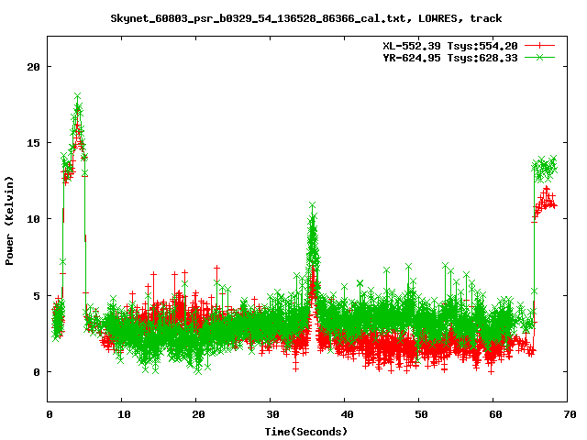Click the Time(Seconds) x-axis label
587x440 pixels.
(x=305, y=432)
